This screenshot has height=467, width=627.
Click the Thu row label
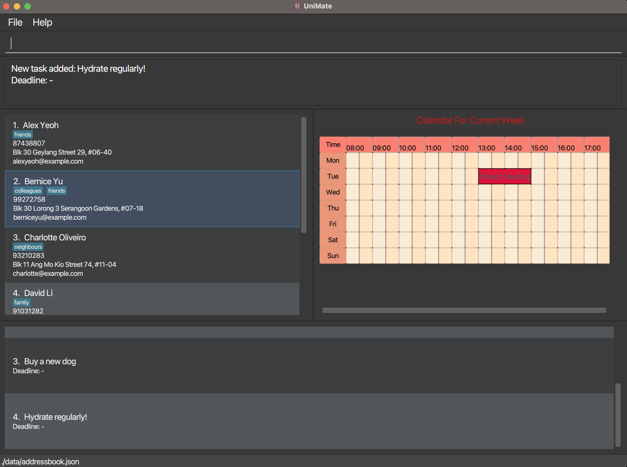[x=333, y=208]
